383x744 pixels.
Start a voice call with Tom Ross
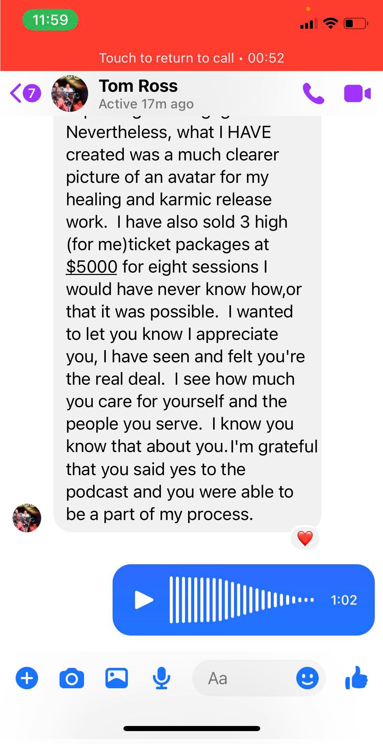(313, 93)
